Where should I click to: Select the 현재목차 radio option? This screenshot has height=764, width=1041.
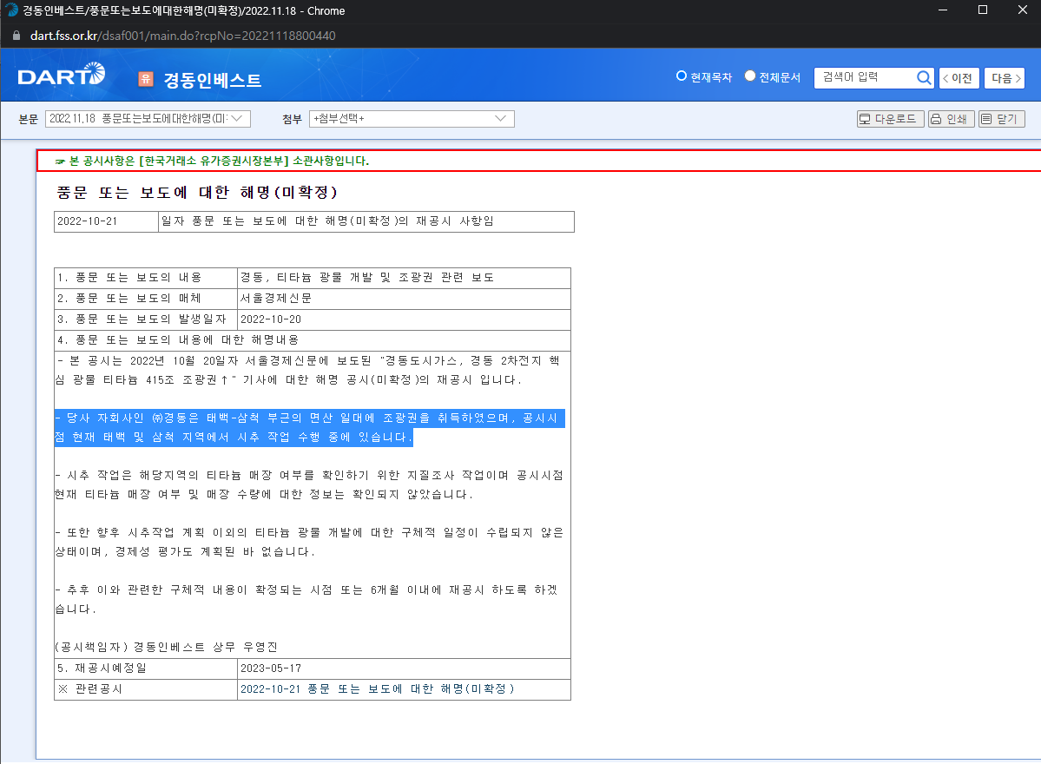click(682, 76)
